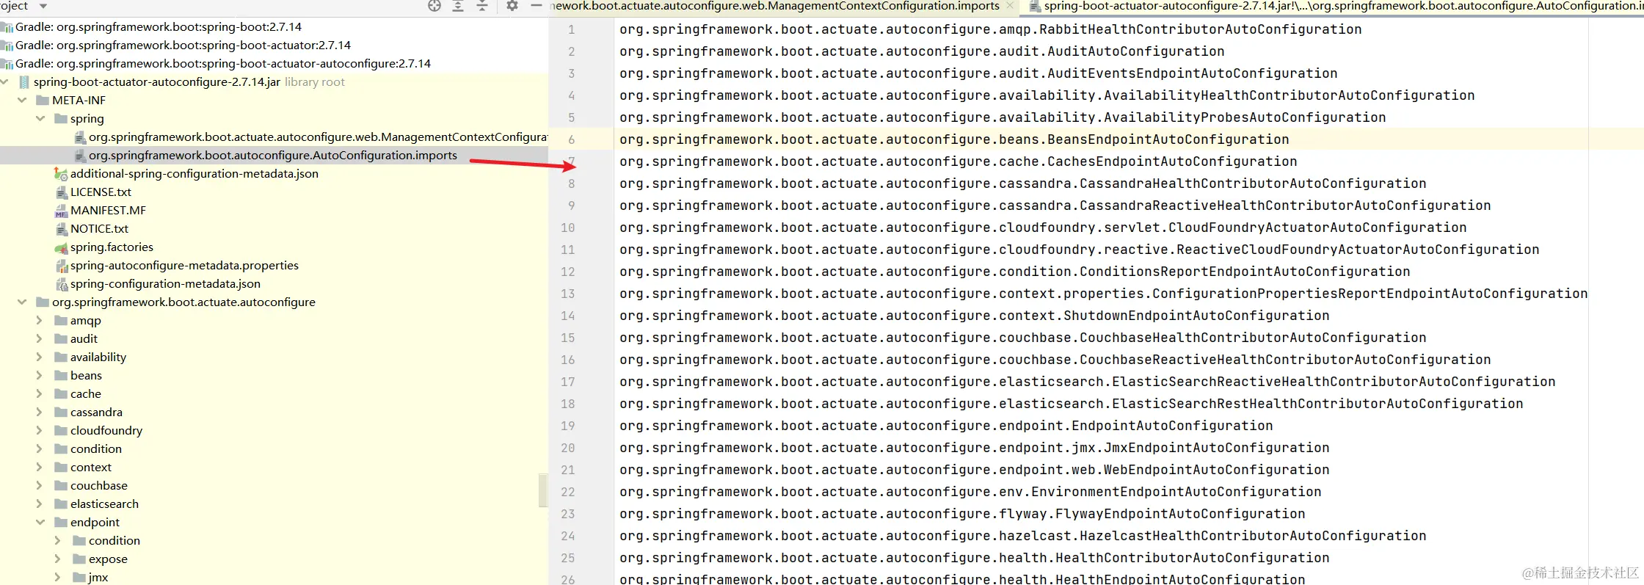Select the top-level condition package

pos(95,449)
